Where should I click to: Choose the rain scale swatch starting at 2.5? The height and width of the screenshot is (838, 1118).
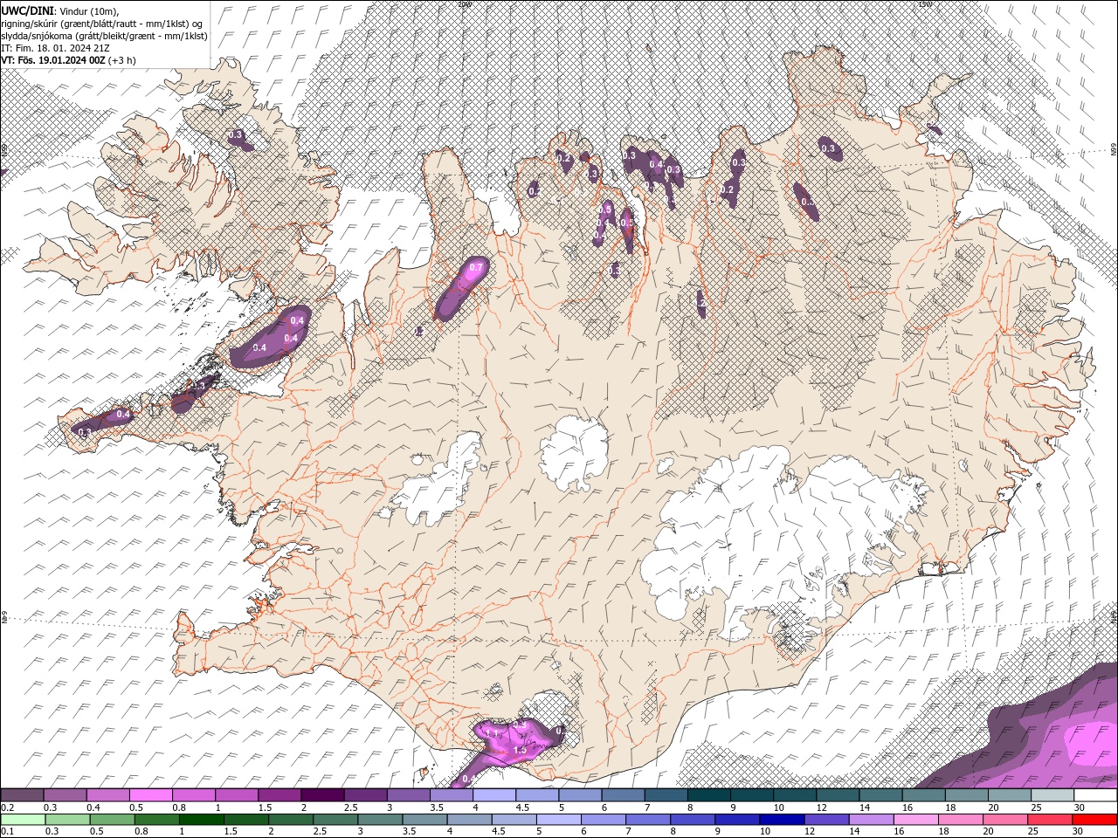coord(335,820)
